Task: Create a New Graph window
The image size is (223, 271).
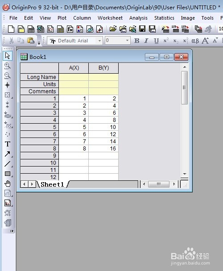Action: click(x=50, y=29)
